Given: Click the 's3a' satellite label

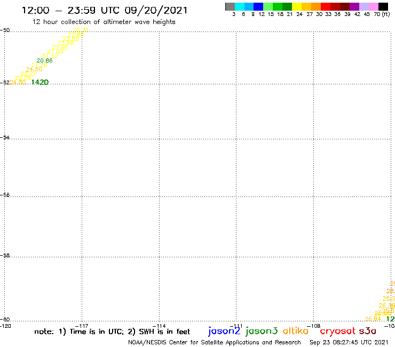Looking at the screenshot, I should pos(367,331).
